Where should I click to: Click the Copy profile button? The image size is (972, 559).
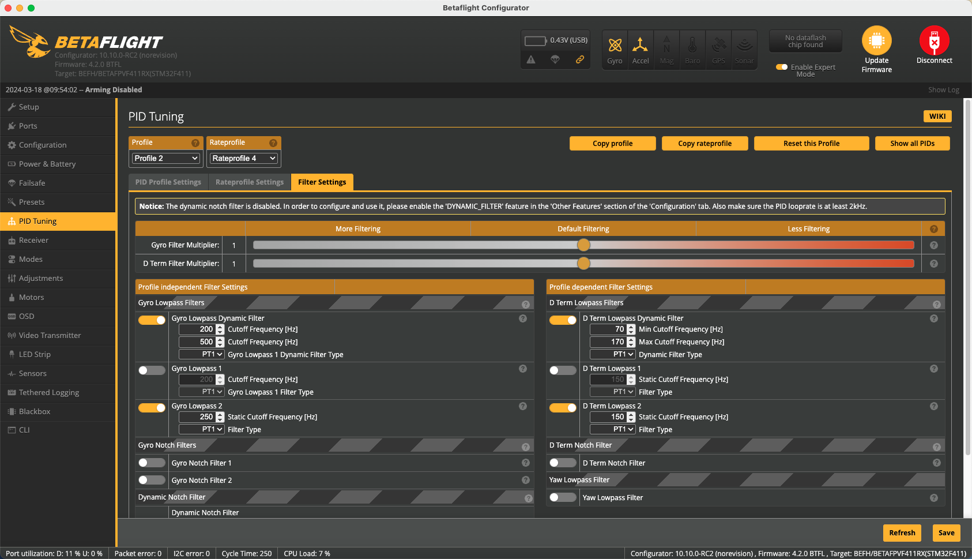[x=612, y=144]
